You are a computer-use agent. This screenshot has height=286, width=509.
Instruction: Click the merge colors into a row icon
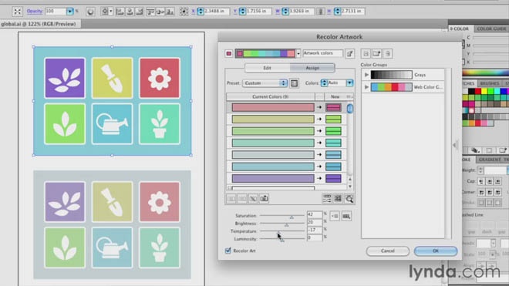[x=231, y=198]
